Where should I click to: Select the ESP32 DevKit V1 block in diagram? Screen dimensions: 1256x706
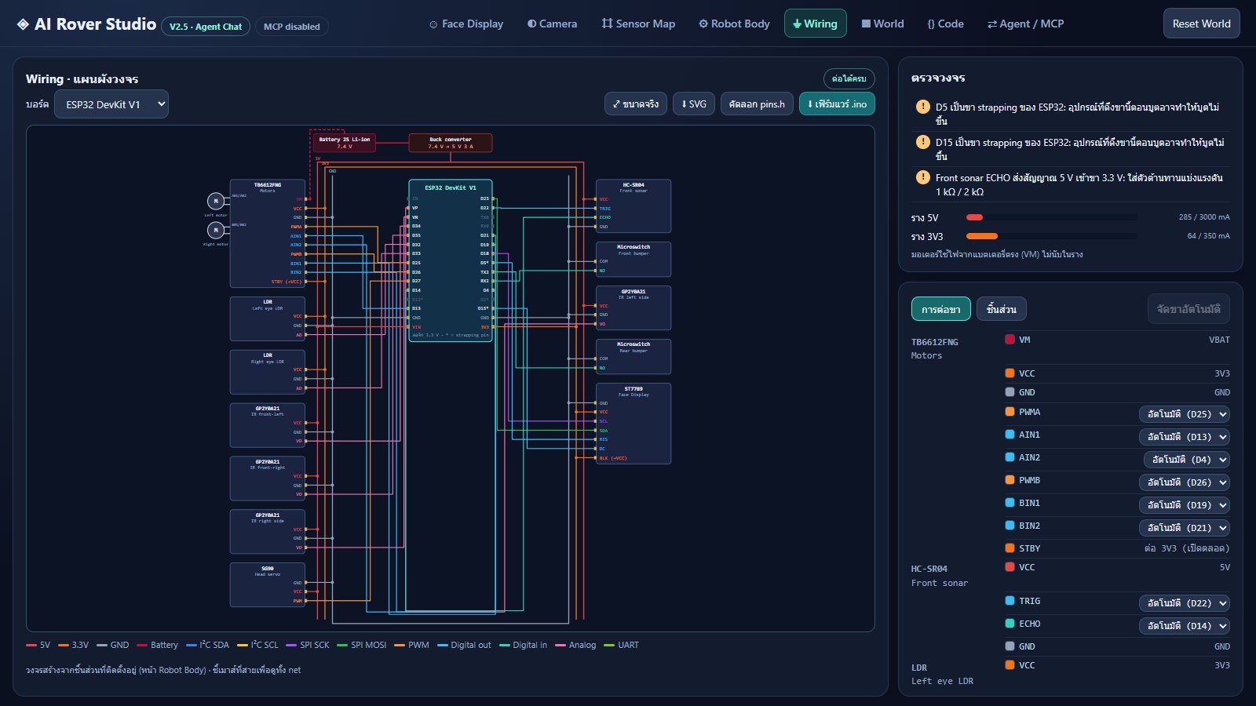coord(451,260)
